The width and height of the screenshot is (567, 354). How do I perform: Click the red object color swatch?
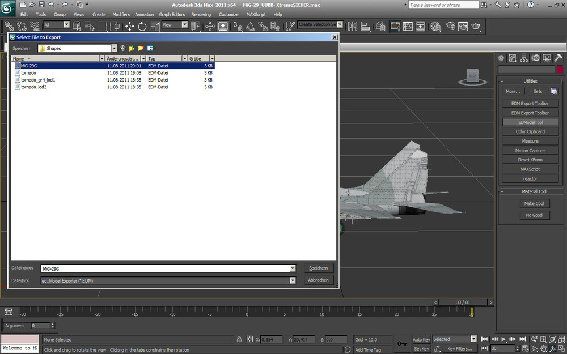(x=560, y=70)
